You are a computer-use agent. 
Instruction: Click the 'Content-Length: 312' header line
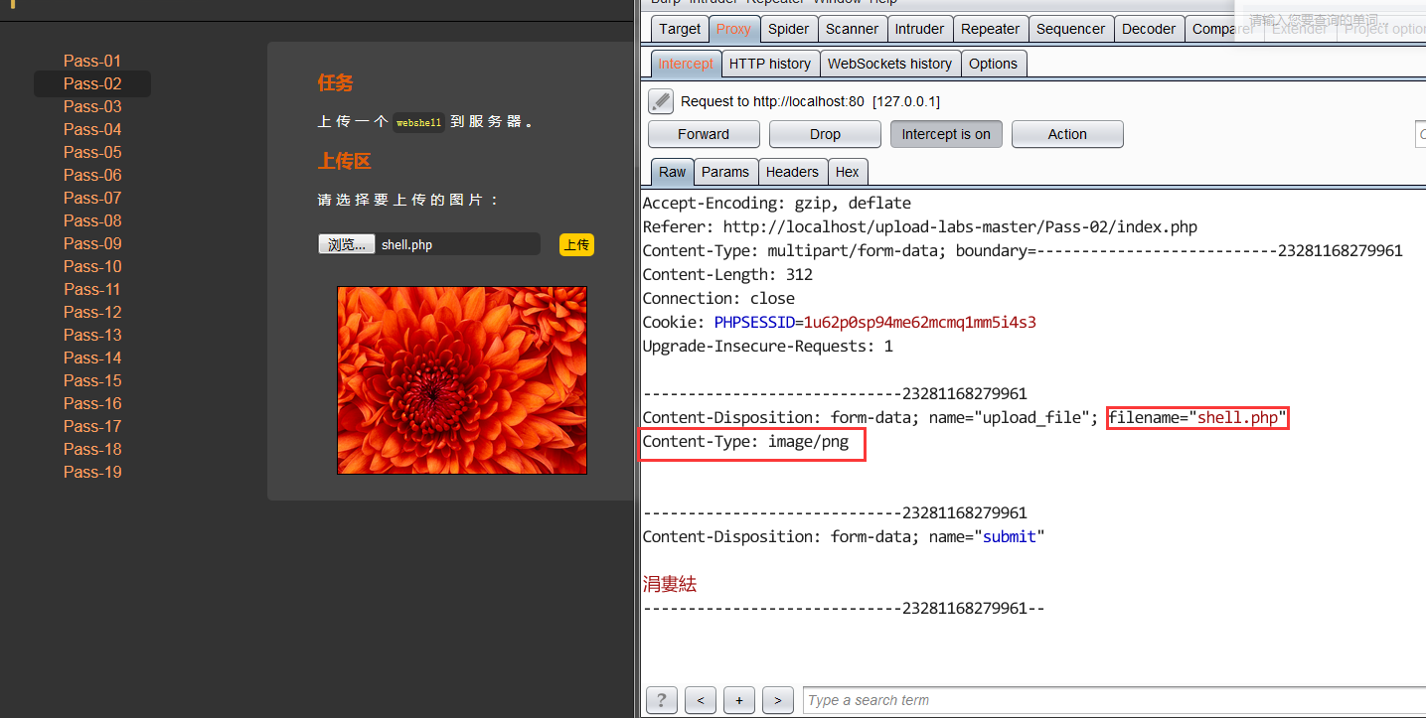pos(727,275)
